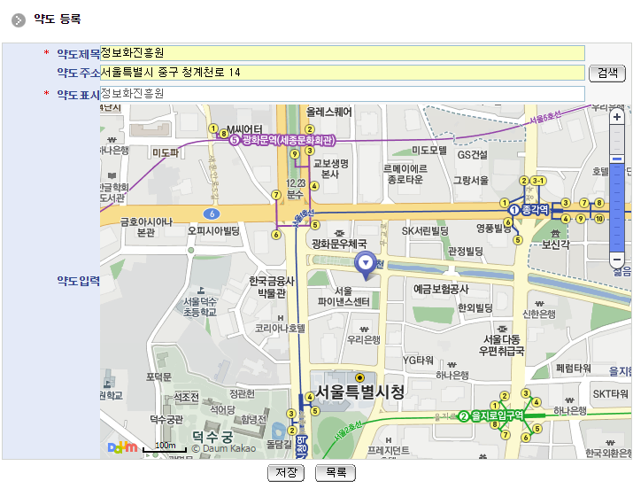
Task: Click the 을지로입구역 line 2 station marker
Action: [463, 415]
